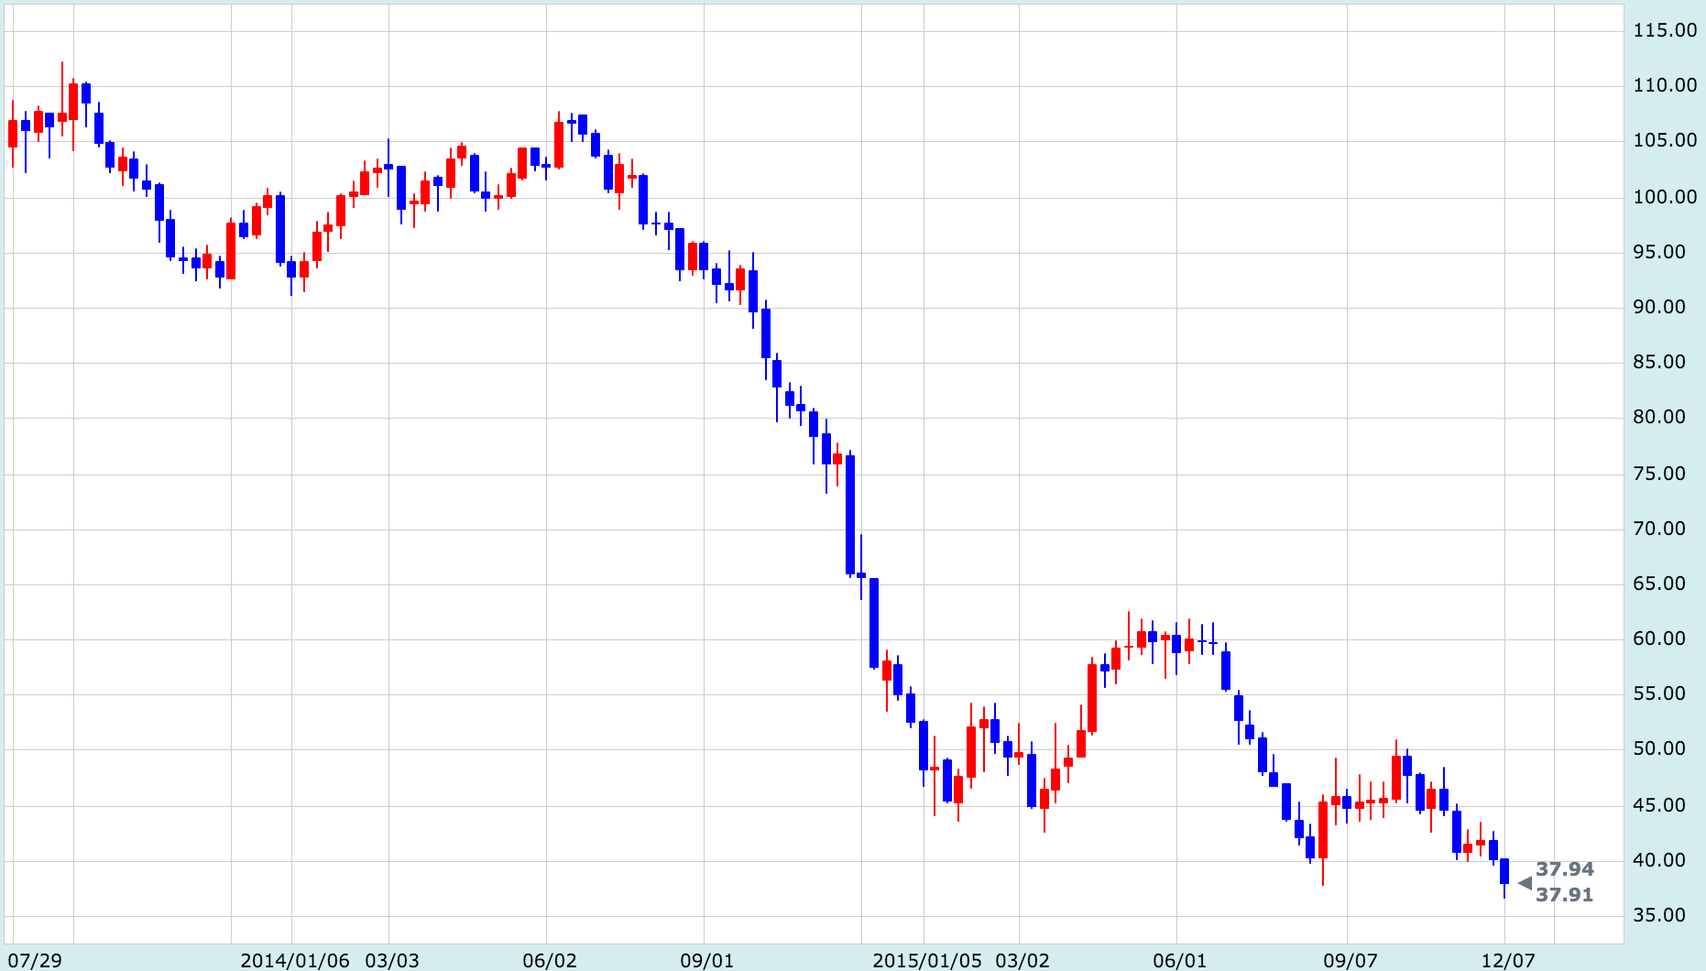
Task: Click the 35.00 price axis label
Action: [x=1665, y=915]
